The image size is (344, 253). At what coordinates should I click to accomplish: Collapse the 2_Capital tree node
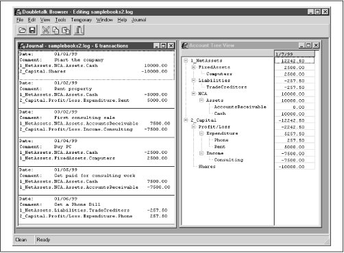(186, 120)
